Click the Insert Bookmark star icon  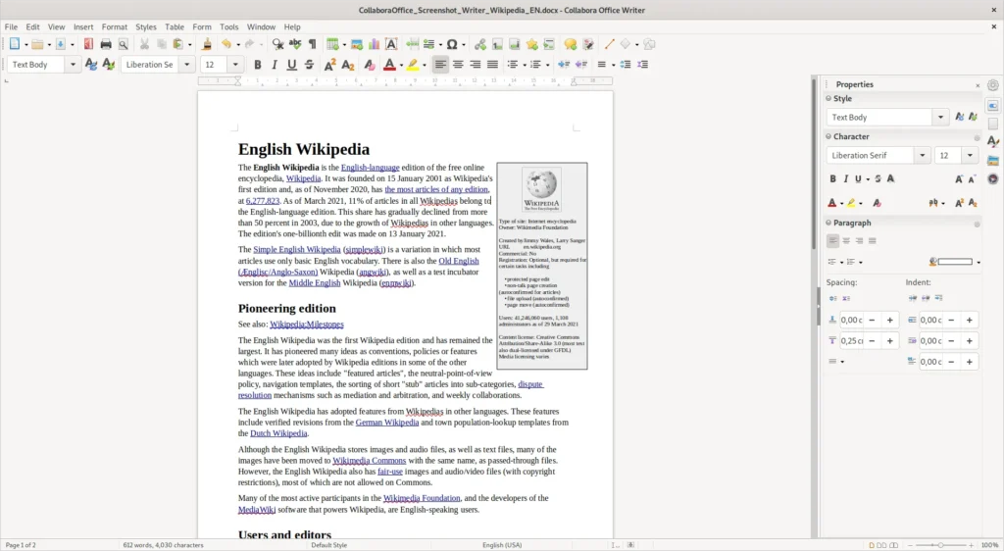coord(531,44)
